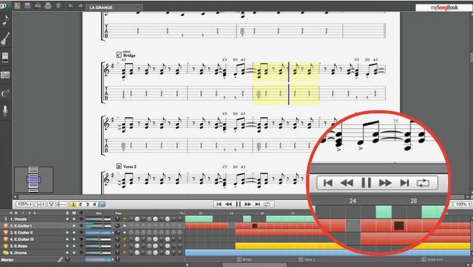473x267 pixels.
Task: Switch to the LA GRANGE document tab
Action: click(x=113, y=8)
